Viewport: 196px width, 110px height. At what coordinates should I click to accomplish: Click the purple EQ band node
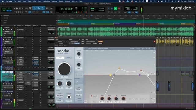140,75
